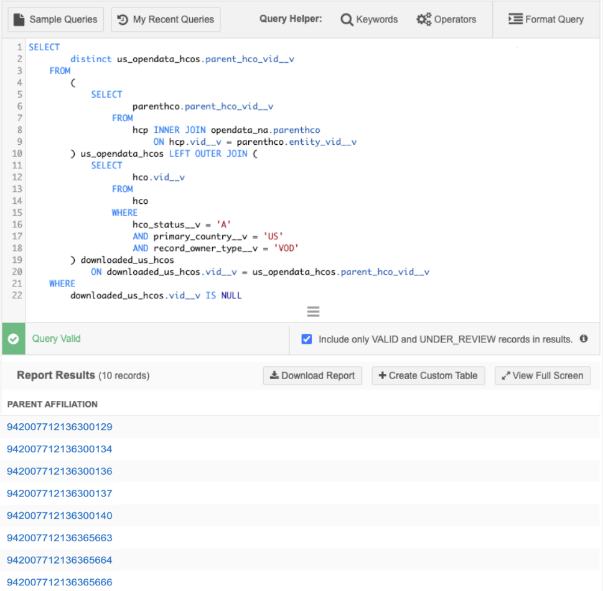Click the Operators gears icon

click(x=424, y=19)
